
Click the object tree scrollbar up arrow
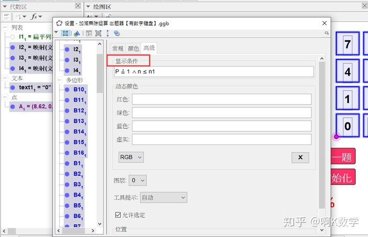click(x=100, y=44)
